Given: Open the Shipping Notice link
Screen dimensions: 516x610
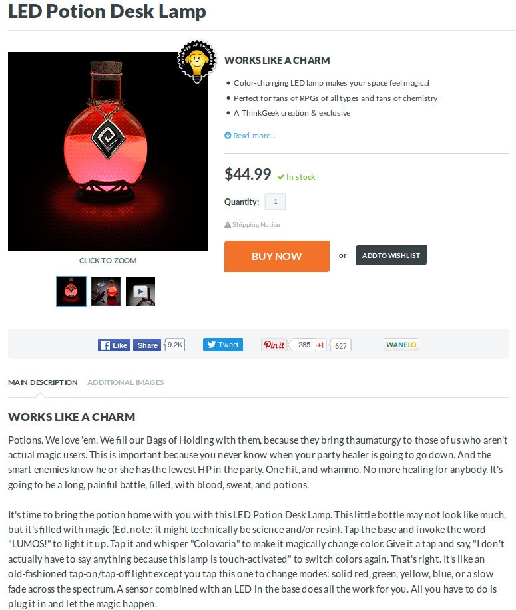Looking at the screenshot, I should [x=256, y=224].
